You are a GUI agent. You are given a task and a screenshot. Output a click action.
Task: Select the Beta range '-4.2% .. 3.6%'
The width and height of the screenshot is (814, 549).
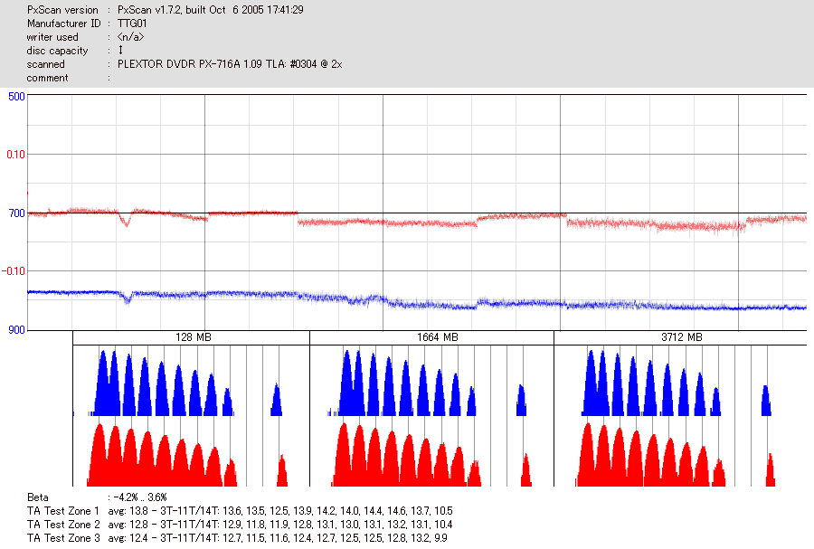(139, 497)
